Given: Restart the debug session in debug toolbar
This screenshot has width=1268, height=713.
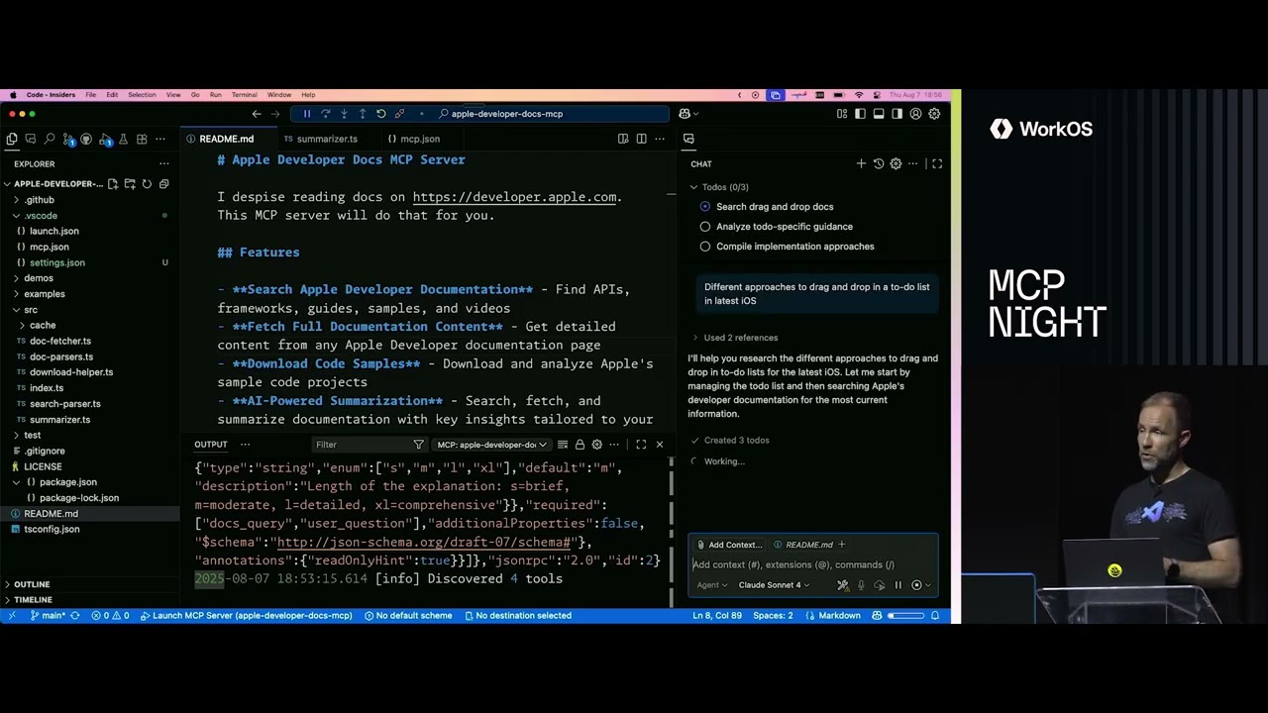Looking at the screenshot, I should point(380,114).
